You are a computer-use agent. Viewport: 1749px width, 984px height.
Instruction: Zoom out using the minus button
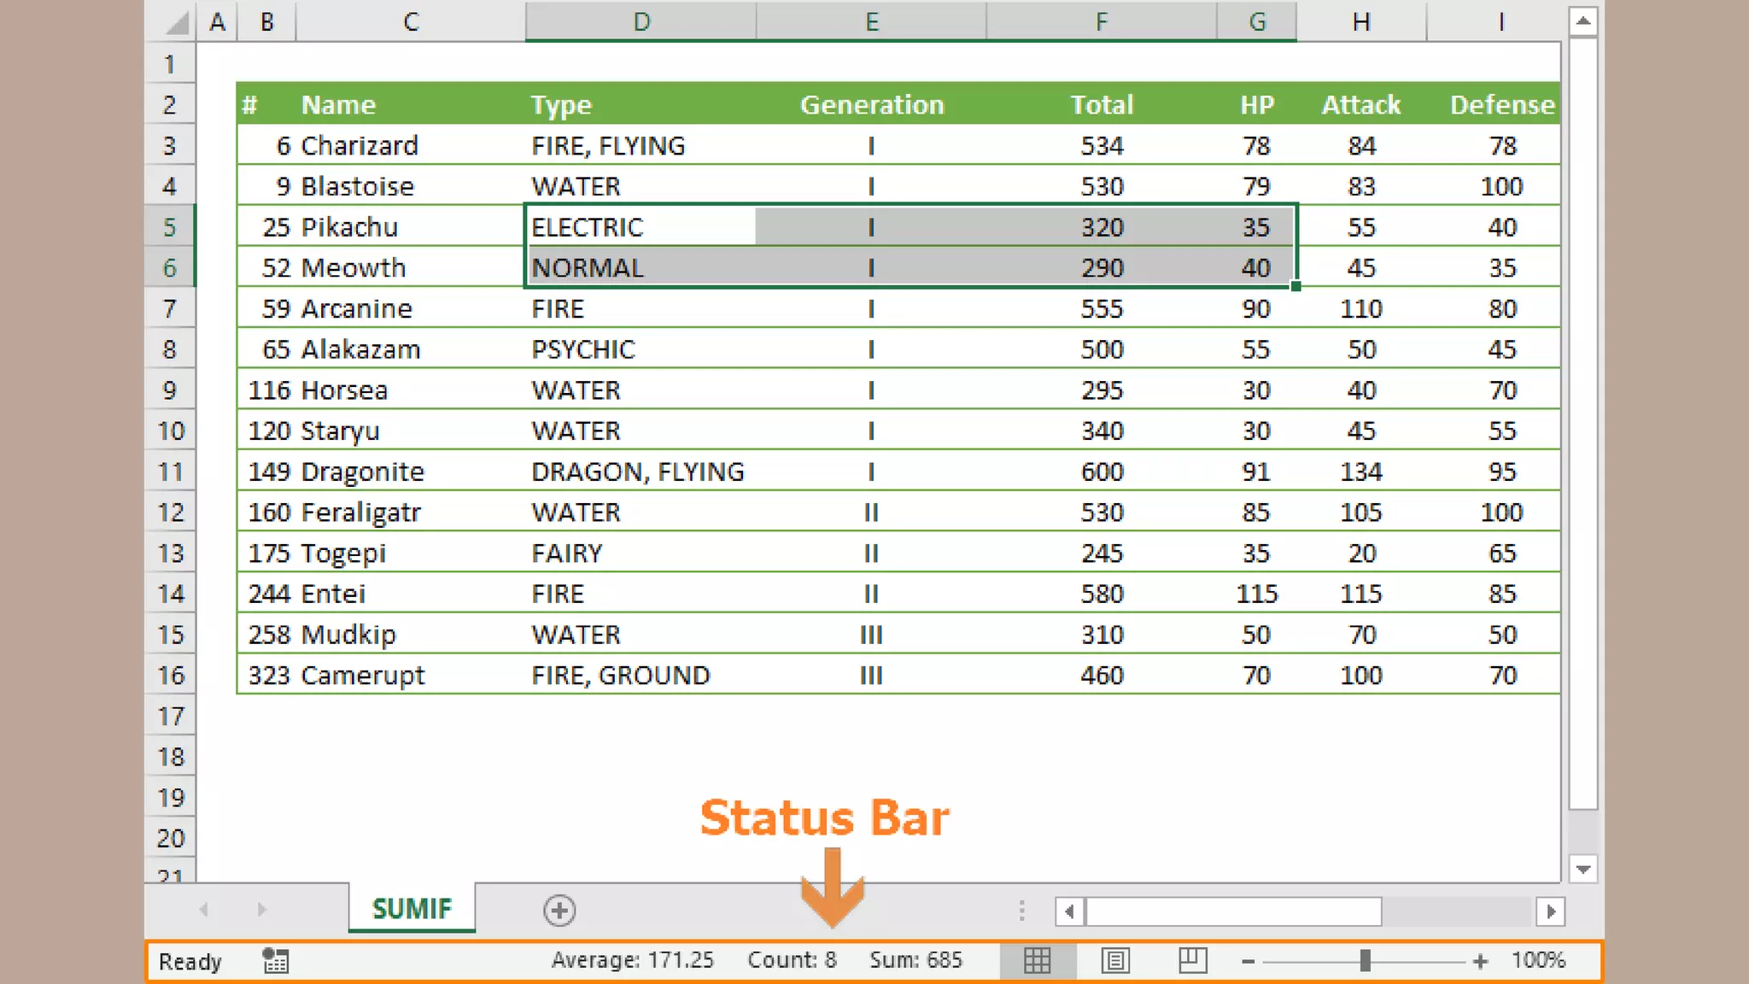click(x=1248, y=961)
